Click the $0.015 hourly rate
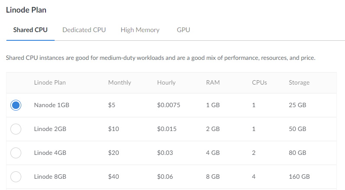The image size is (345, 190). 167,129
